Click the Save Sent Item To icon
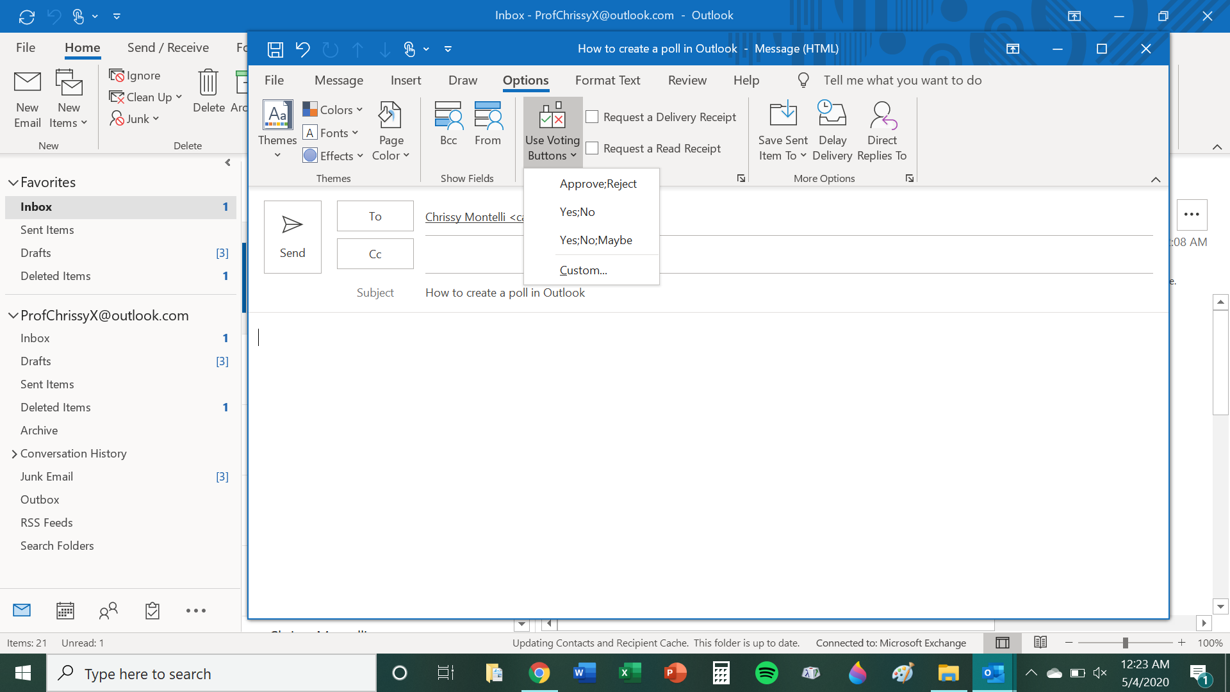Screen dimensions: 1230x692 coord(782,114)
